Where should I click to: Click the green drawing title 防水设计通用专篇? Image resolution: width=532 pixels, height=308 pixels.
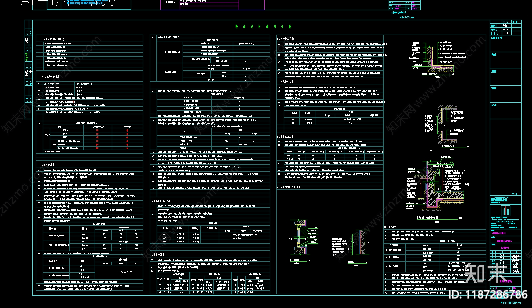263,27
